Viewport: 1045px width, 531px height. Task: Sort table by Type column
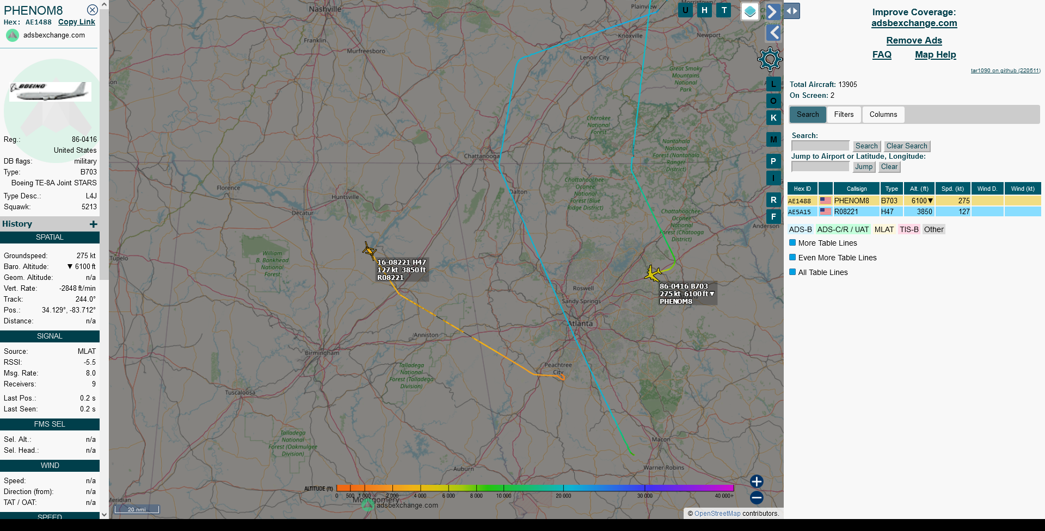[892, 189]
